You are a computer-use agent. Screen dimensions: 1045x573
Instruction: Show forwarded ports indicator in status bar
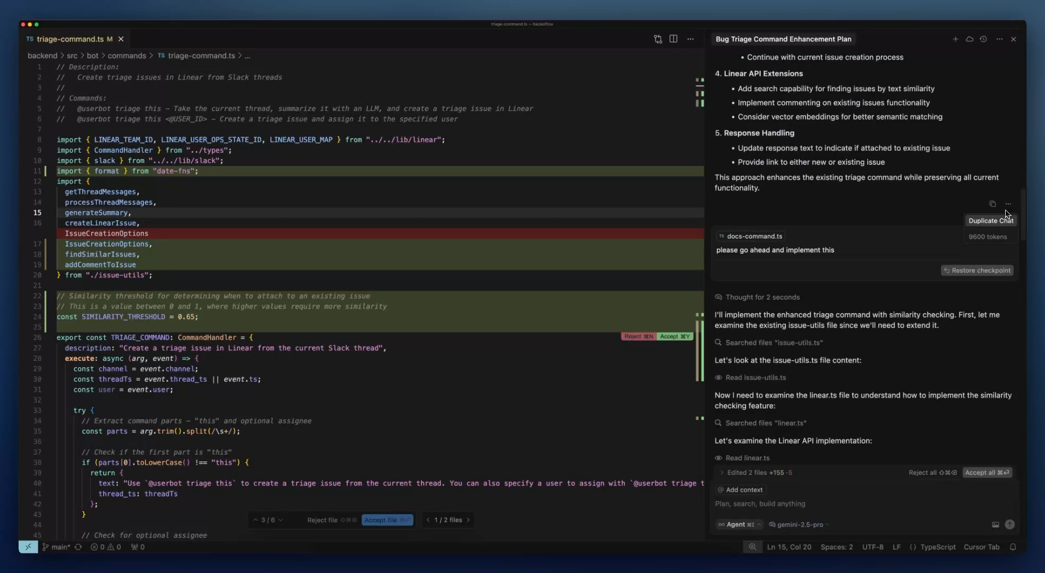pos(138,547)
